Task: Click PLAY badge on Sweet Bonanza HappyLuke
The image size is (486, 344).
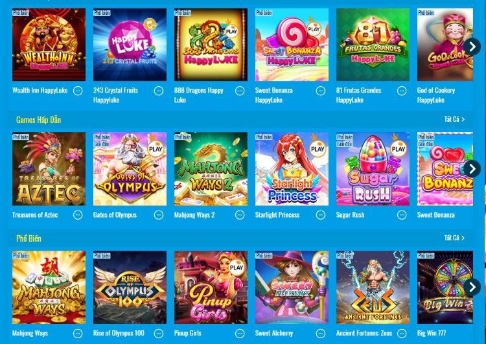Action: (314, 29)
